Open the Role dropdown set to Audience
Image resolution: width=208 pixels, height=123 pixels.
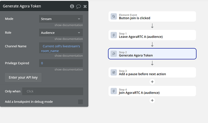61,33
